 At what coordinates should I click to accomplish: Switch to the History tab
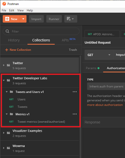coord(14,40)
